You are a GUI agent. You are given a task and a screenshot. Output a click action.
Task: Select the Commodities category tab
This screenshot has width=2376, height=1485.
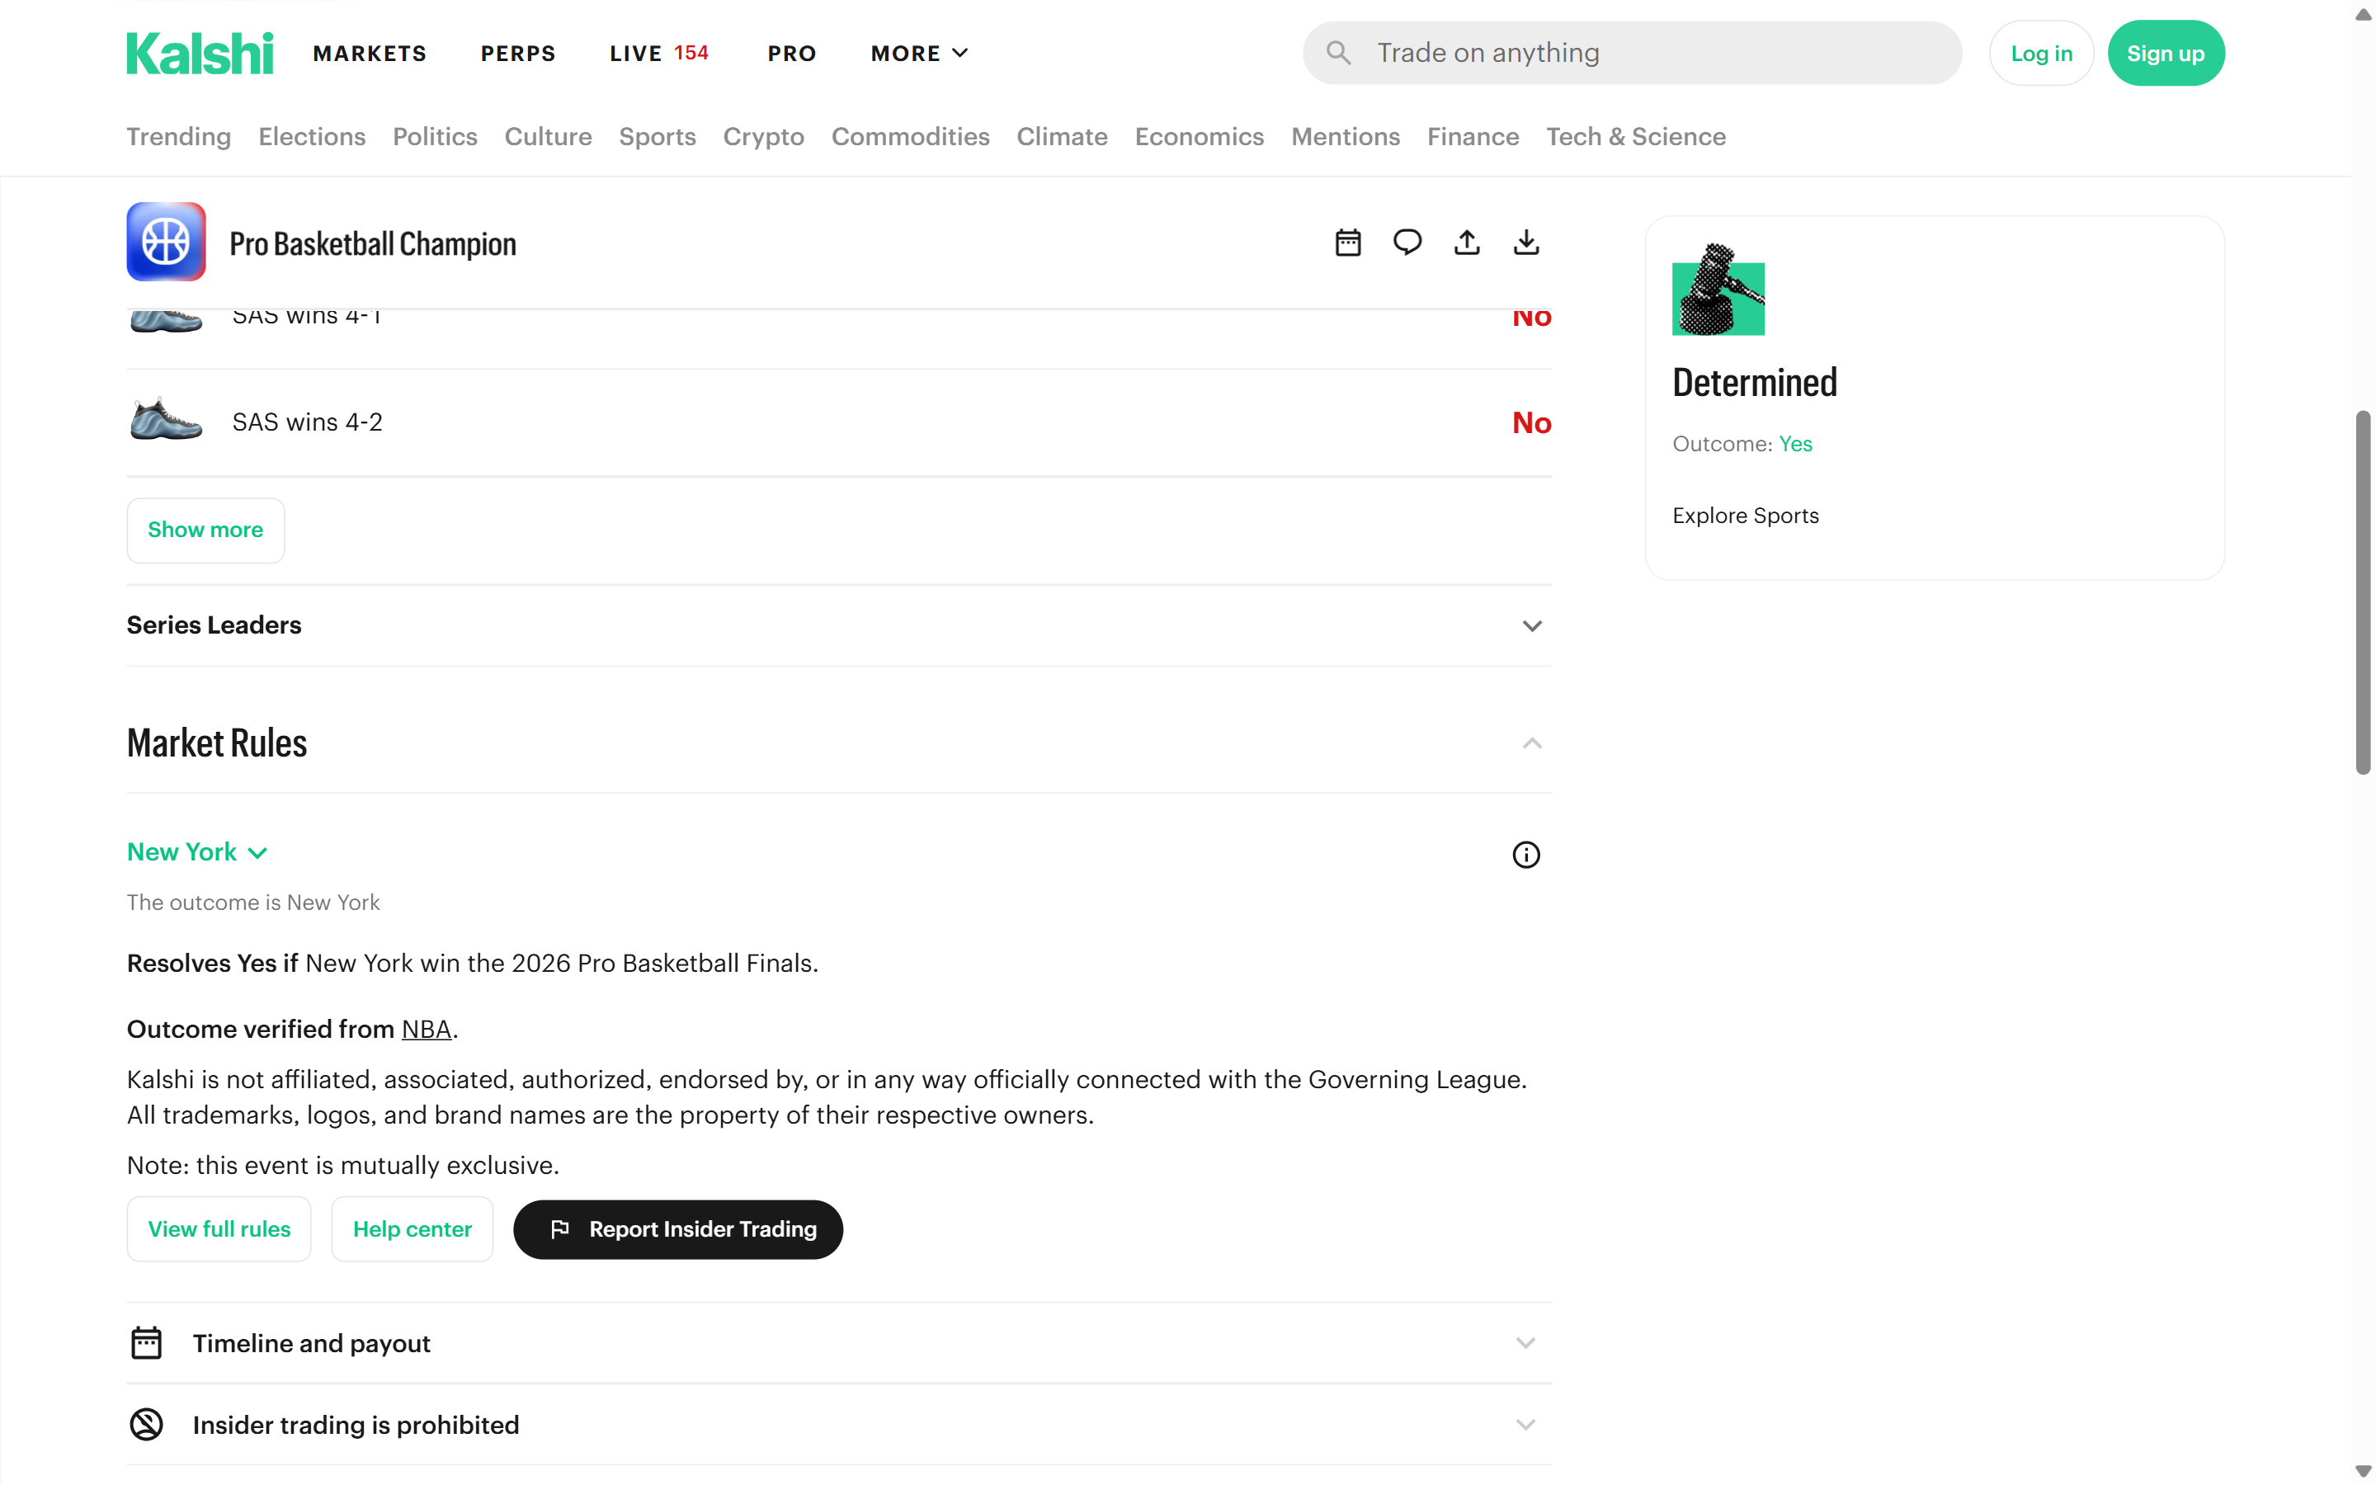coord(910,136)
